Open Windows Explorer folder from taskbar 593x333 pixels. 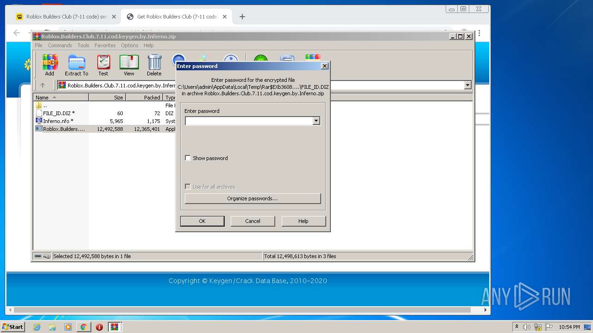[52, 327]
